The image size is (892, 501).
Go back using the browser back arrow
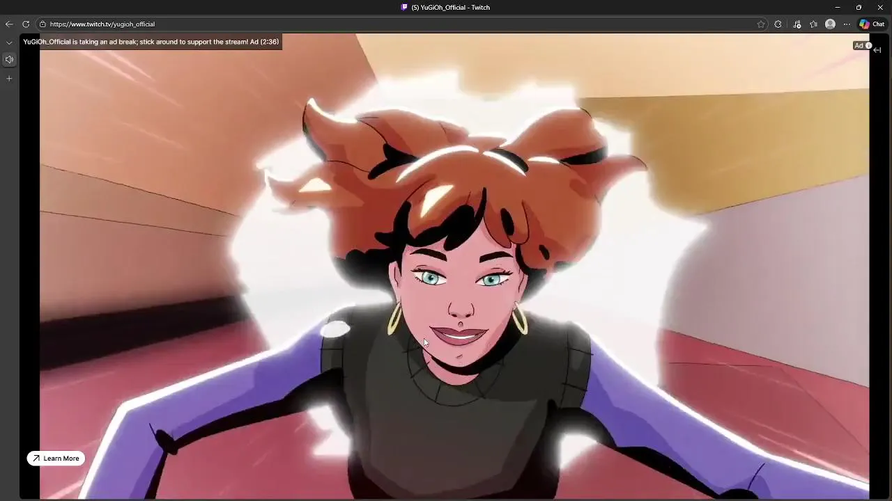click(x=9, y=24)
